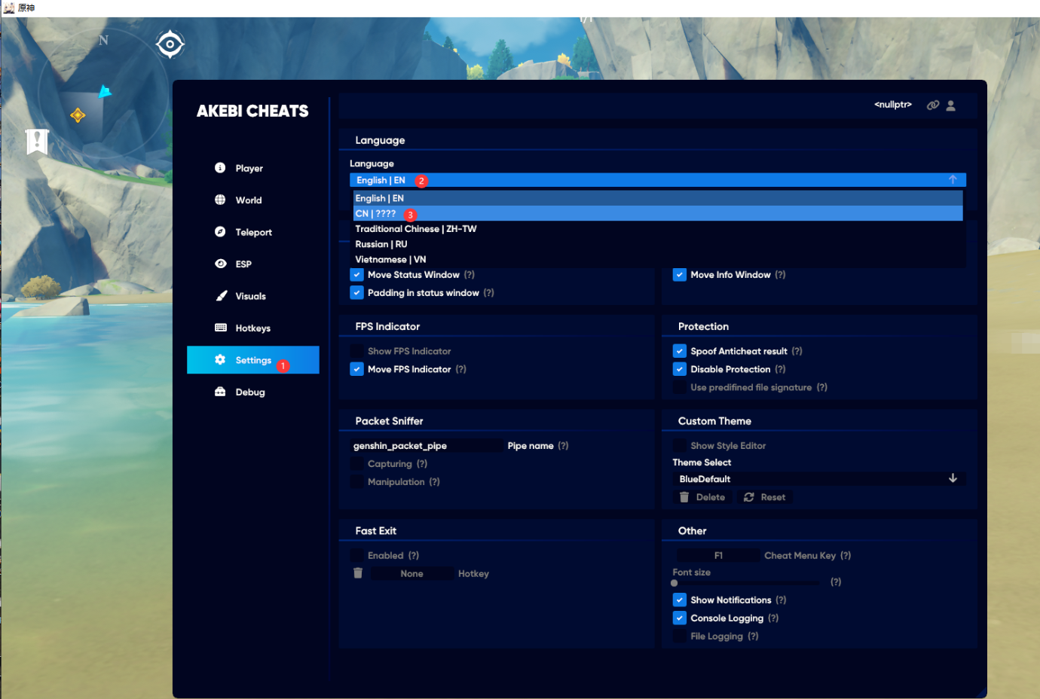Click the link chain icon near nullptr
The width and height of the screenshot is (1040, 699).
(x=933, y=105)
